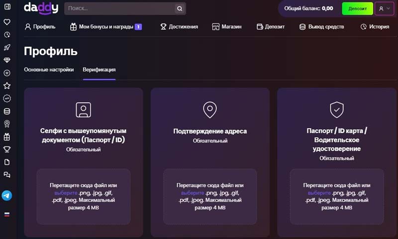Image resolution: width=398 pixels, height=239 pixels.
Task: Open chat support icon in sidebar
Action: pos(7,175)
